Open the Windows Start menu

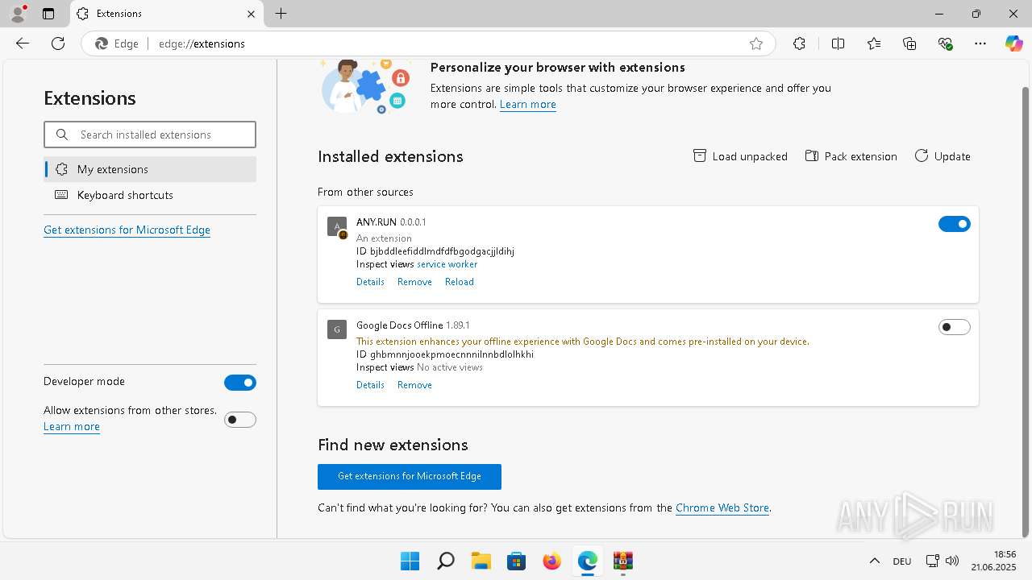(410, 561)
